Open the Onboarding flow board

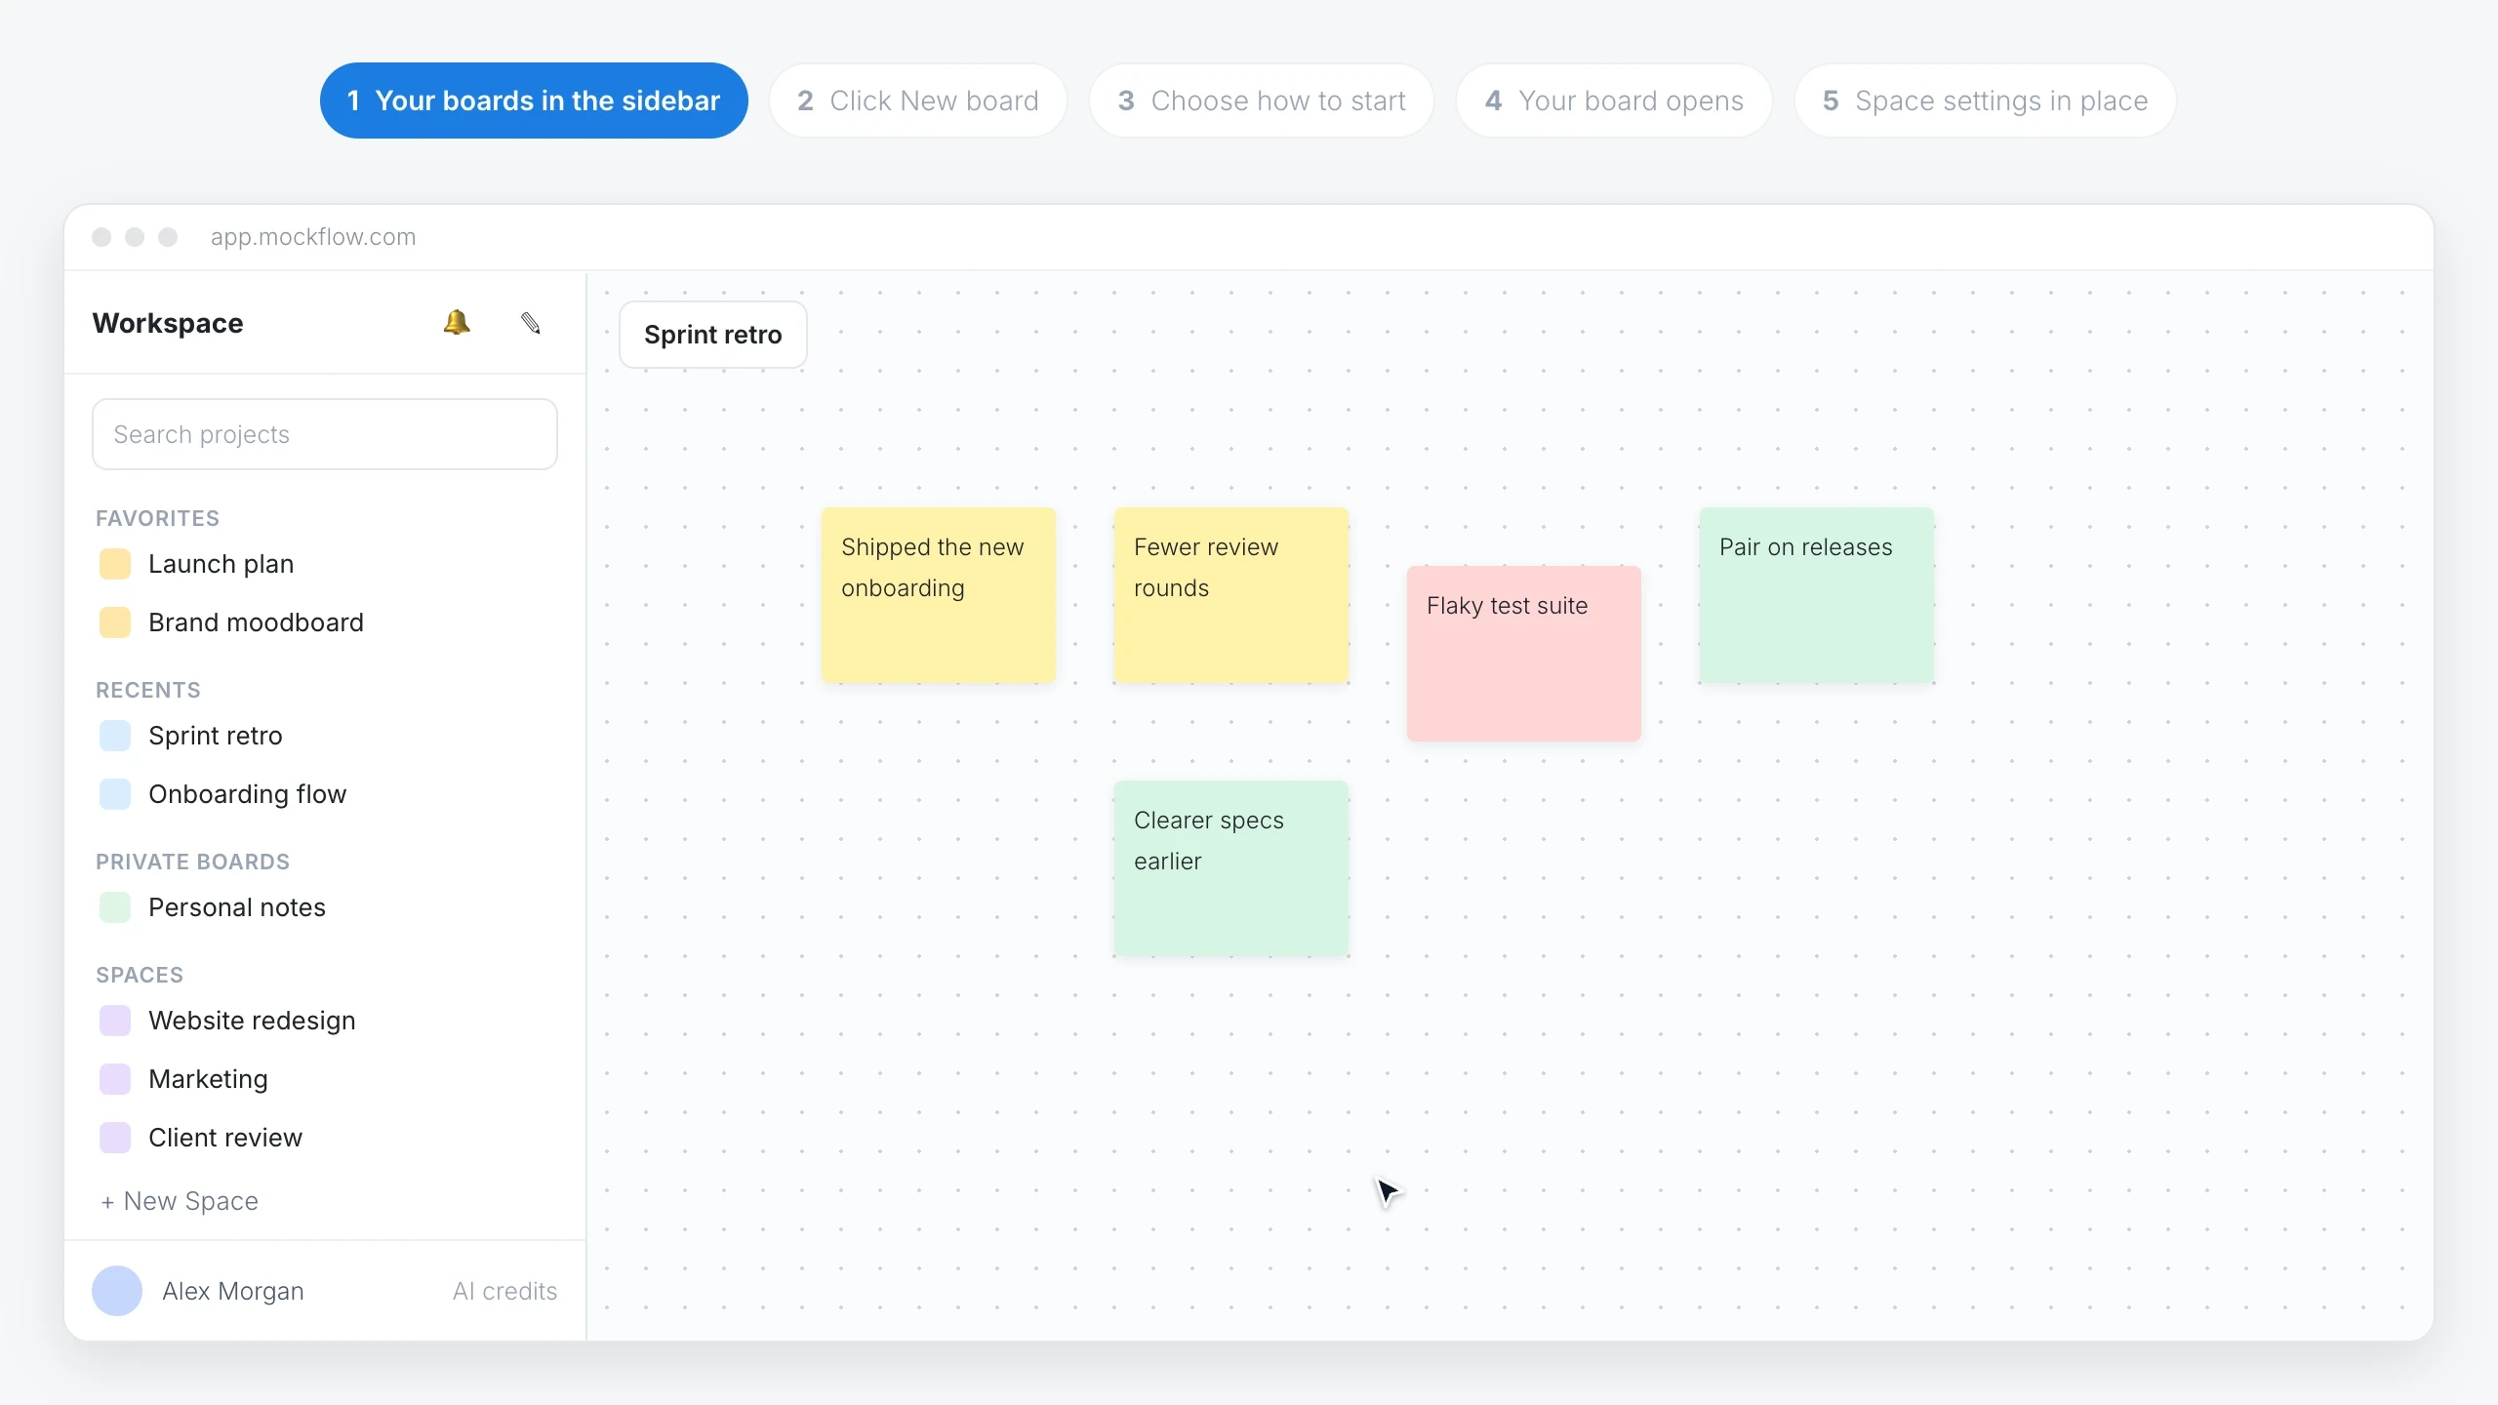248,794
